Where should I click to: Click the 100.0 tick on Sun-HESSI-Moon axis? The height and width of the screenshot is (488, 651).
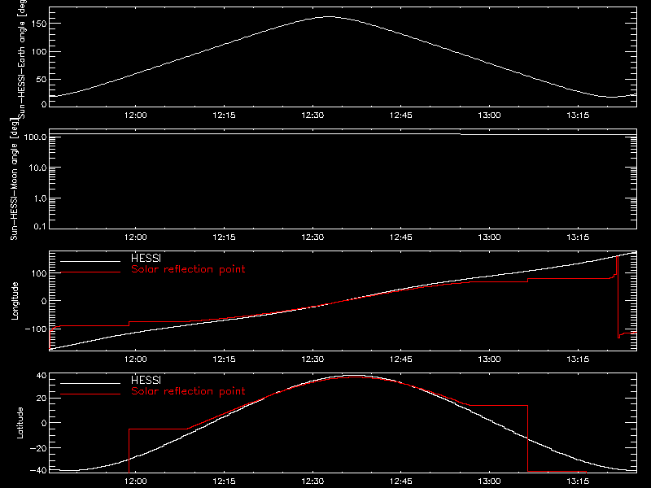pyautogui.click(x=35, y=137)
